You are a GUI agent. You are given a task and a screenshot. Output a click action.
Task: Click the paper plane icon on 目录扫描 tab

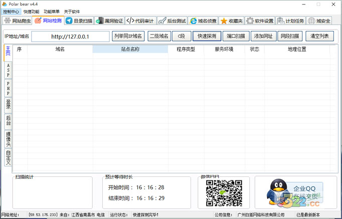[x=69, y=21]
